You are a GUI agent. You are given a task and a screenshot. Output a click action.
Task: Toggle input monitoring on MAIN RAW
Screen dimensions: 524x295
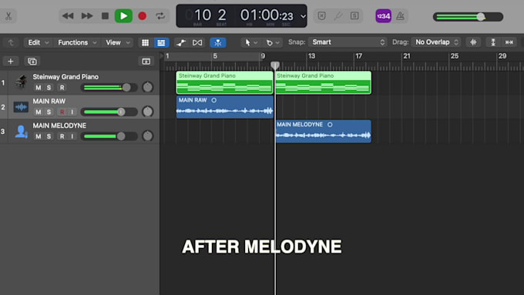(x=72, y=112)
